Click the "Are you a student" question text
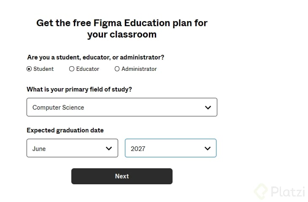308x202 pixels. [95, 57]
